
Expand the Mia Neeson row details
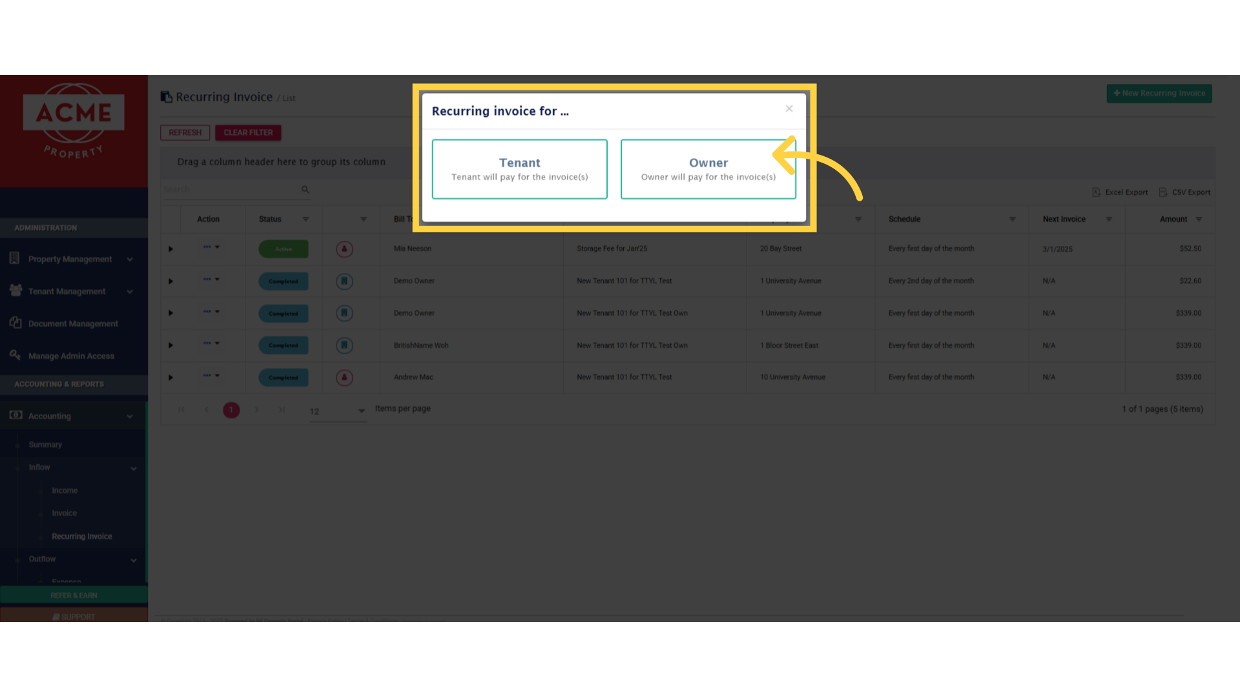pyautogui.click(x=170, y=249)
